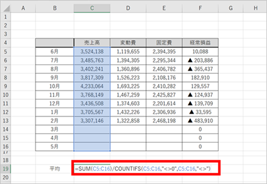Click sales value 3,524,138
Screen dimensions: 267x184
tap(92, 51)
